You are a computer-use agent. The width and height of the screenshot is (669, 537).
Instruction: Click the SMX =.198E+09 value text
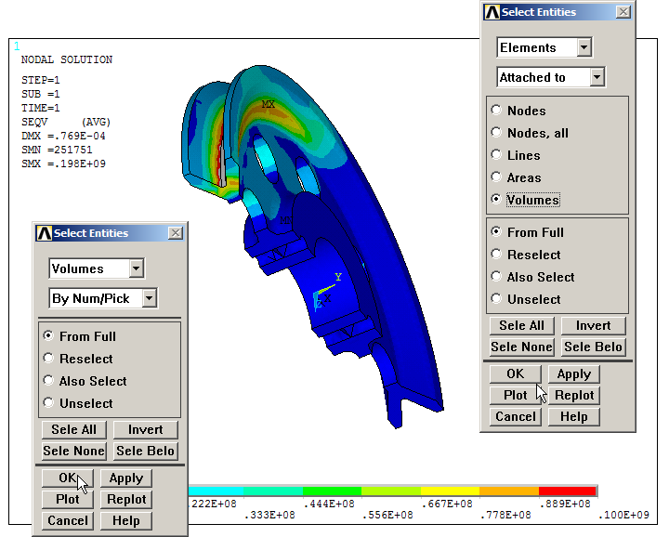(x=63, y=164)
